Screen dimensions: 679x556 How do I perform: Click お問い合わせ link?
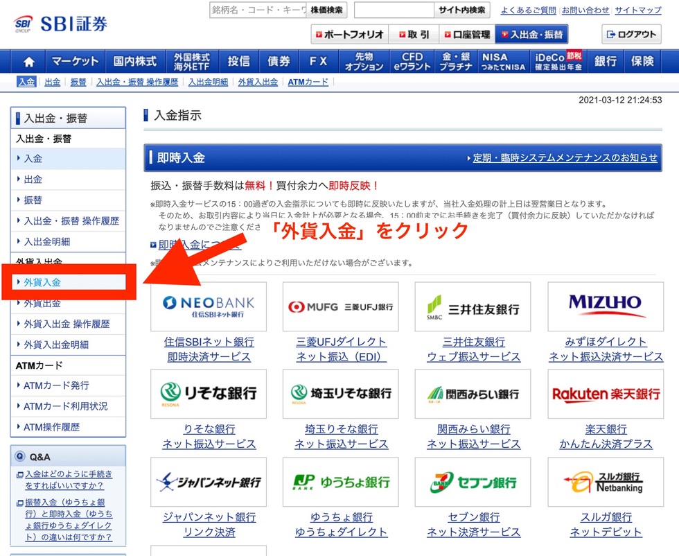(x=585, y=10)
